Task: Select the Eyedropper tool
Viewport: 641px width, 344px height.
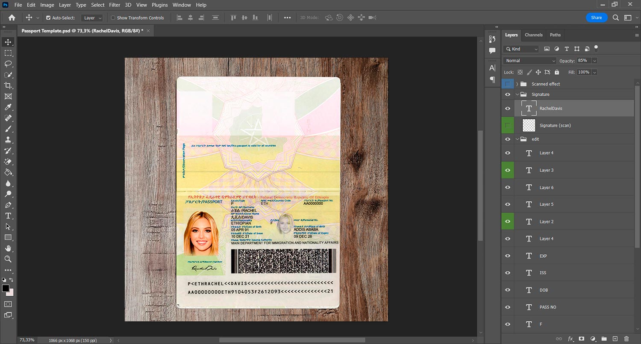Action: 8,107
